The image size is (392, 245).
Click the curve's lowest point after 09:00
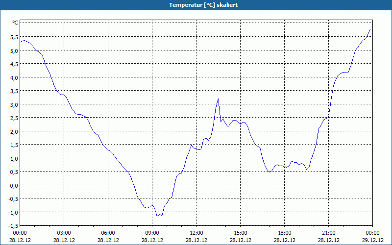(157, 216)
